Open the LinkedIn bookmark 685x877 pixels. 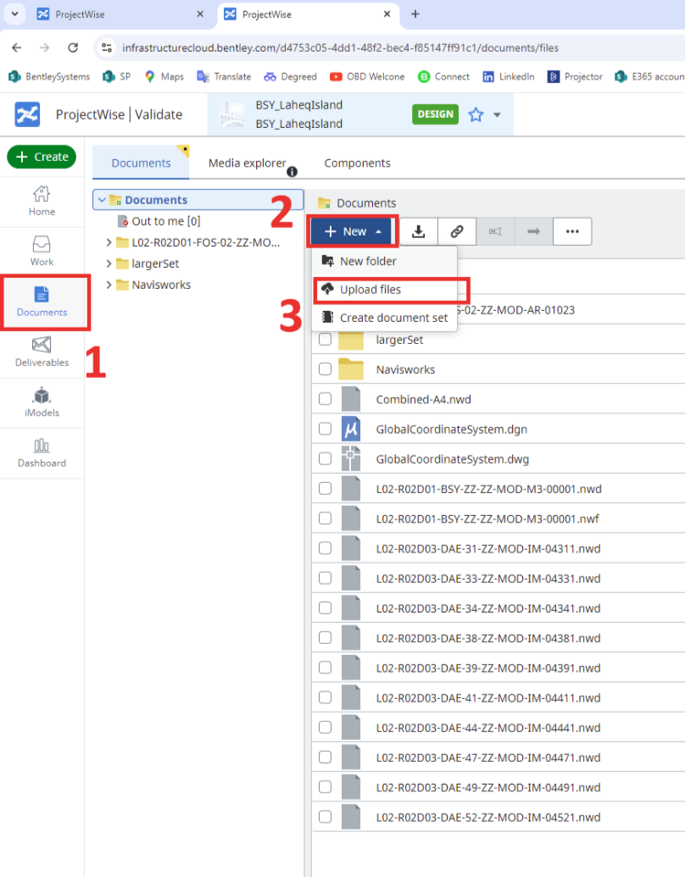pyautogui.click(x=508, y=76)
